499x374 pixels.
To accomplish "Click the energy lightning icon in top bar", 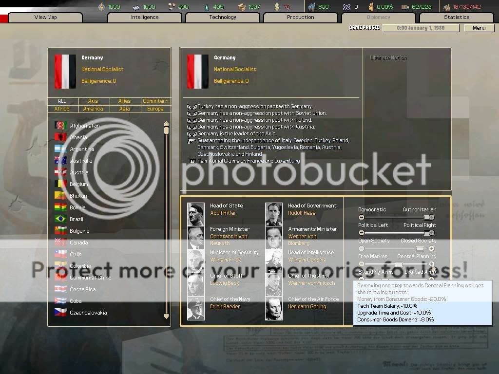I will tap(101, 7).
